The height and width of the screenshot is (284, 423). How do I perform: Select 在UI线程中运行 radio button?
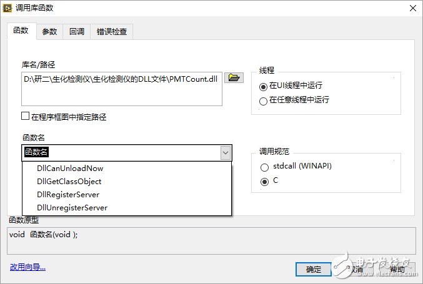263,86
